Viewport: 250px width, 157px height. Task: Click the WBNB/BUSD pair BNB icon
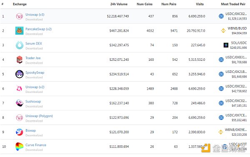click(223, 30)
